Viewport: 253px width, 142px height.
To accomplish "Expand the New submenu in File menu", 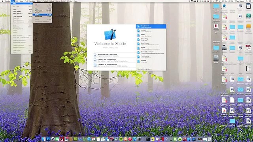I will (22, 4).
